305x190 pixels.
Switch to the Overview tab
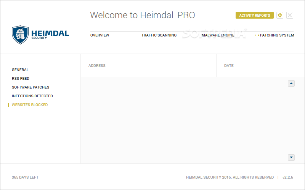click(100, 35)
